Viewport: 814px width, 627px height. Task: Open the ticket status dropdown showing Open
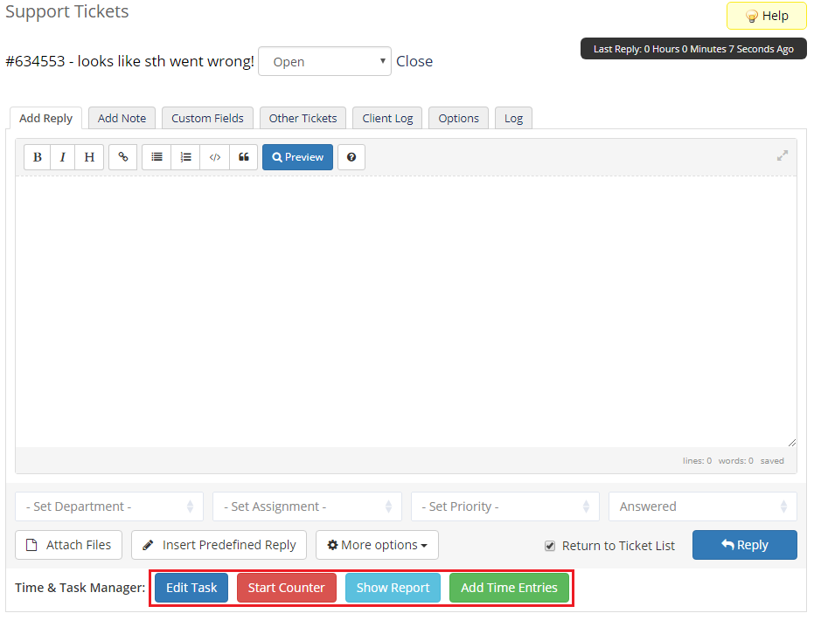(x=324, y=62)
